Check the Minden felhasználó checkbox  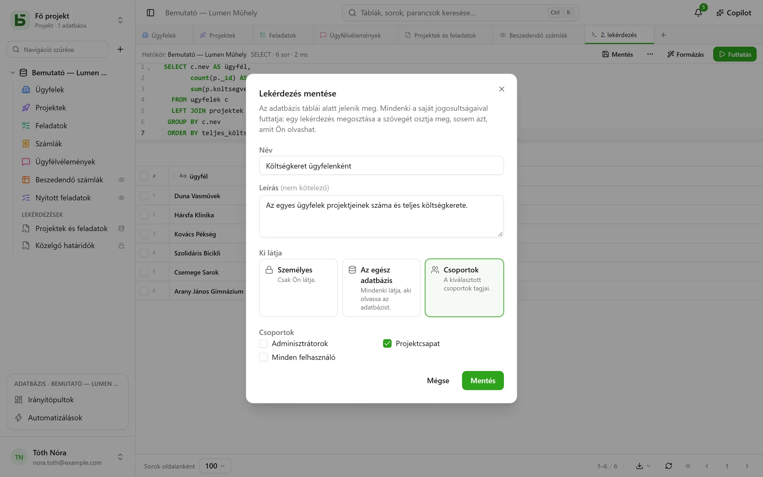pyautogui.click(x=263, y=357)
